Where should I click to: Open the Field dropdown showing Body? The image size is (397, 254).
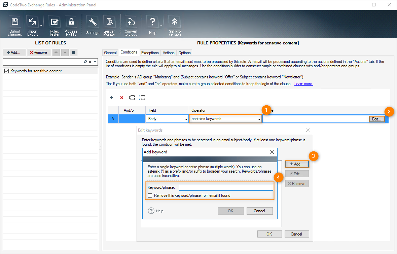click(x=167, y=119)
